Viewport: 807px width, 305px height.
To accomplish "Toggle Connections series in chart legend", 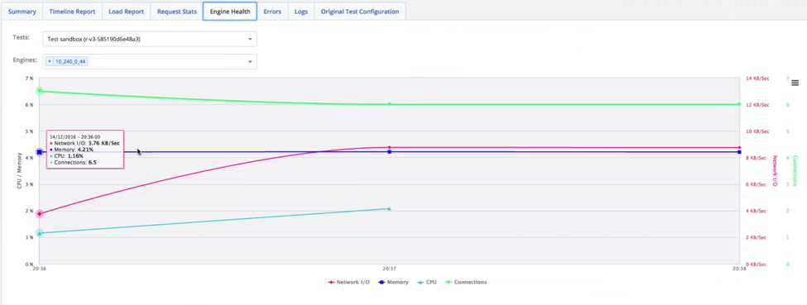I will 466,282.
